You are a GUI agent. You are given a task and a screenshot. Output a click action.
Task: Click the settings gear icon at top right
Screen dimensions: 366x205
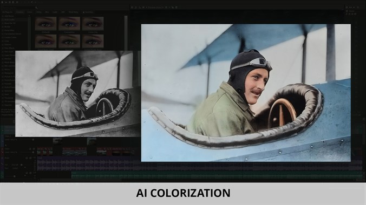[x=347, y=8]
